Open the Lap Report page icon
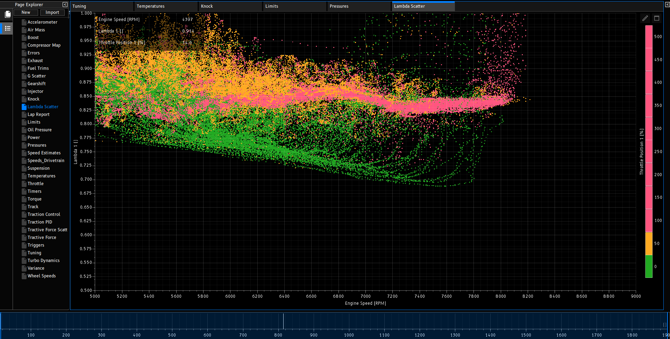The image size is (670, 339). click(24, 114)
